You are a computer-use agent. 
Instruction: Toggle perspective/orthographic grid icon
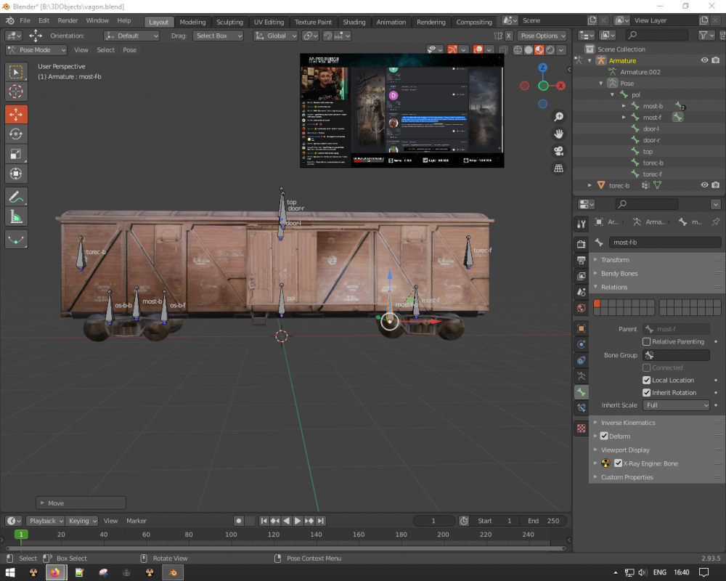point(558,168)
